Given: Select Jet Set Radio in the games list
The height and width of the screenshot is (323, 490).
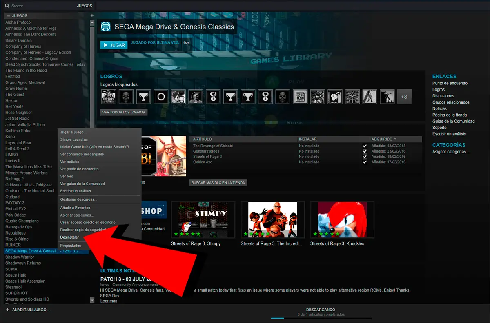Looking at the screenshot, I should pyautogui.click(x=18, y=119).
